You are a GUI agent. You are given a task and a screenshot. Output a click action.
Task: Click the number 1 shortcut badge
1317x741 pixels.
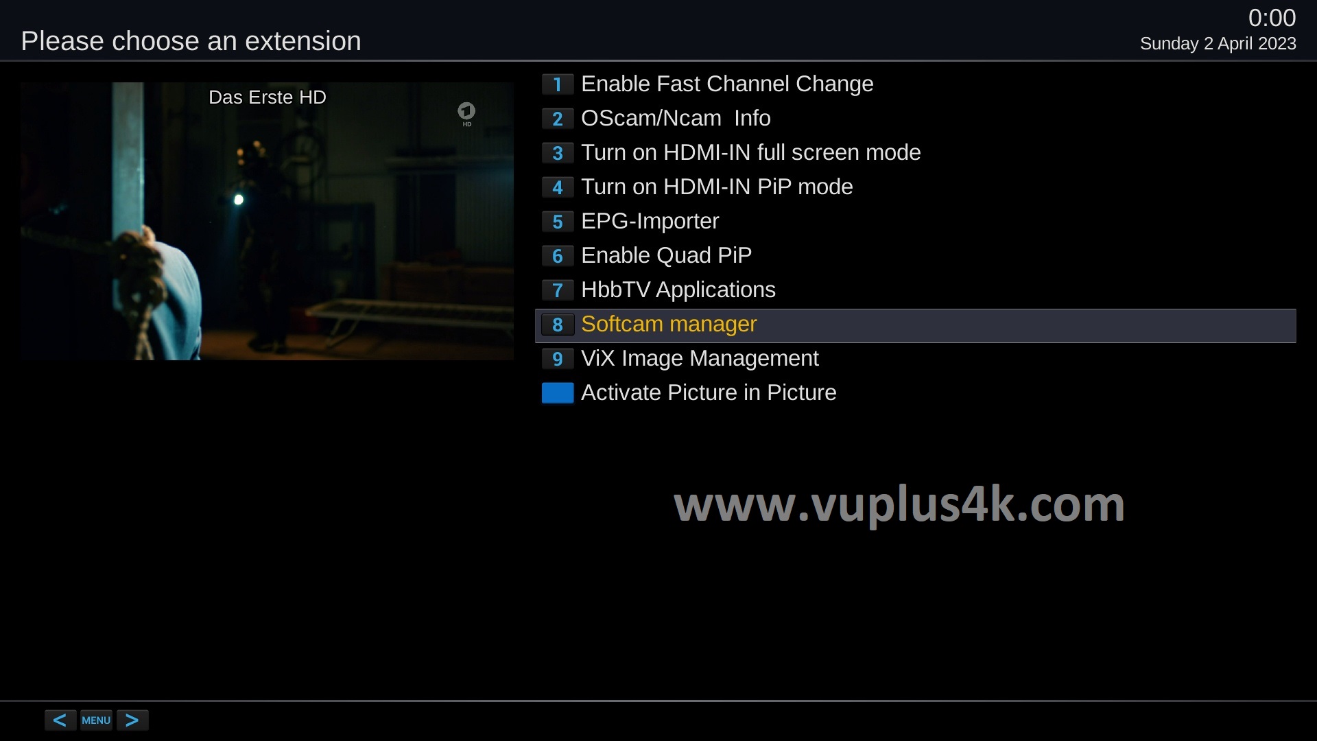tap(558, 84)
